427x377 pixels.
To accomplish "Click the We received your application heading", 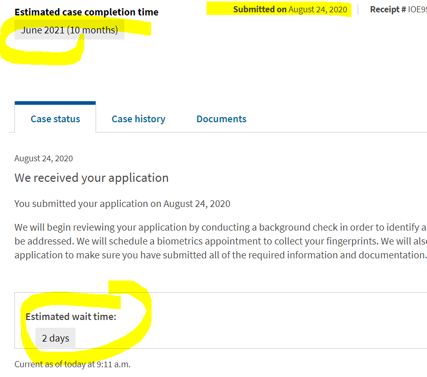I will [x=91, y=178].
